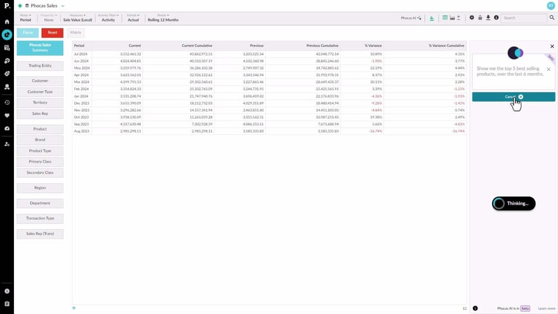Click the download icon in toolbar

pos(488,18)
